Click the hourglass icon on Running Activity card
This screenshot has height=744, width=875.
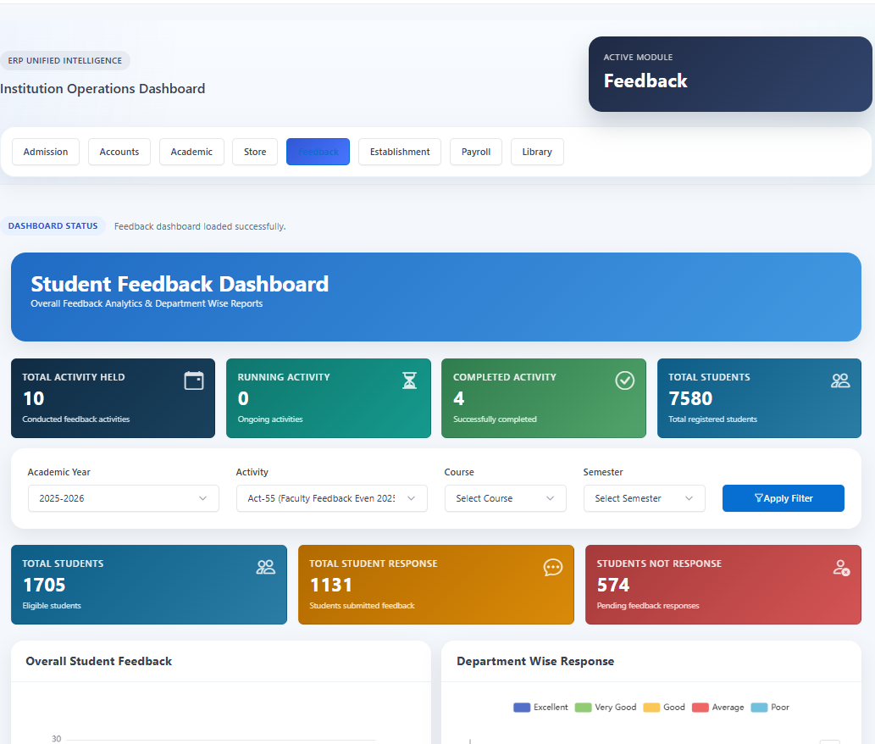coord(410,380)
